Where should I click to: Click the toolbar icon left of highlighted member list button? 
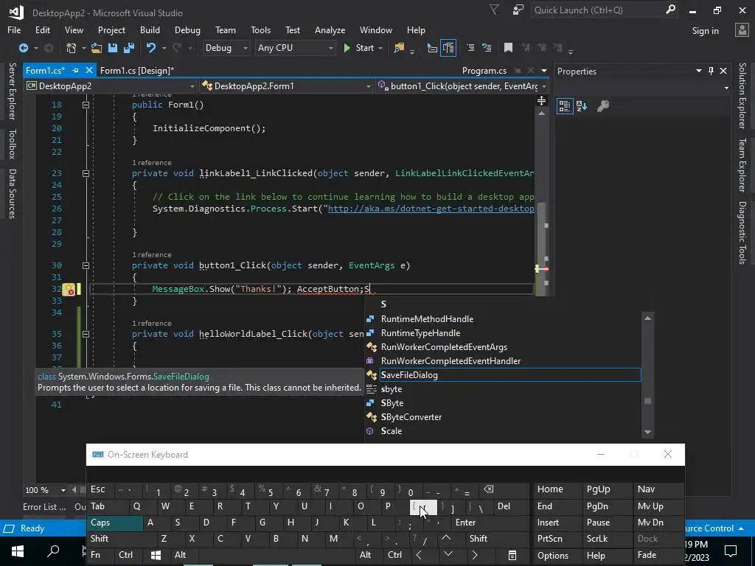[x=432, y=48]
